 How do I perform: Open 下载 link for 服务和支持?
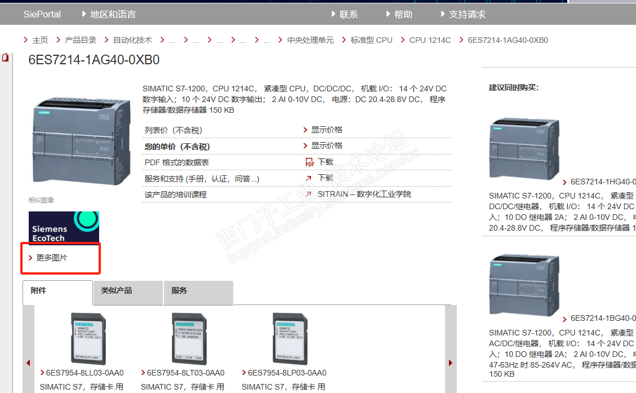coord(325,178)
